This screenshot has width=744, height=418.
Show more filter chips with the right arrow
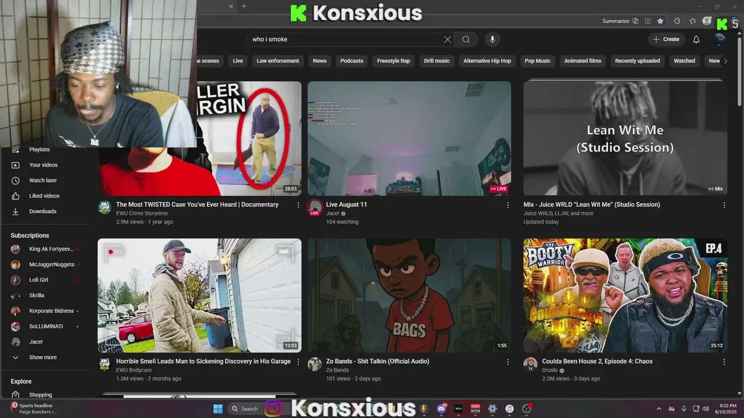click(725, 61)
